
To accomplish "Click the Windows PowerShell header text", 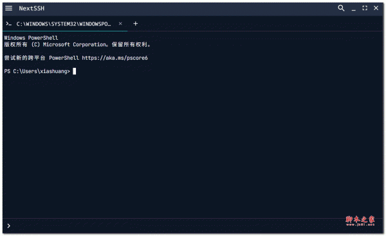I will 31,38.
